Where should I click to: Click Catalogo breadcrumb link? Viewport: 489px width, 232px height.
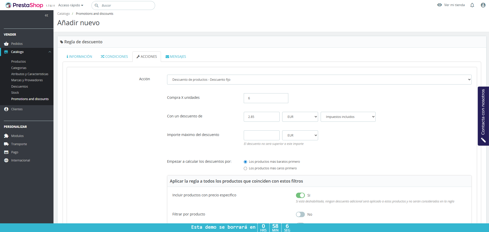pyautogui.click(x=63, y=14)
